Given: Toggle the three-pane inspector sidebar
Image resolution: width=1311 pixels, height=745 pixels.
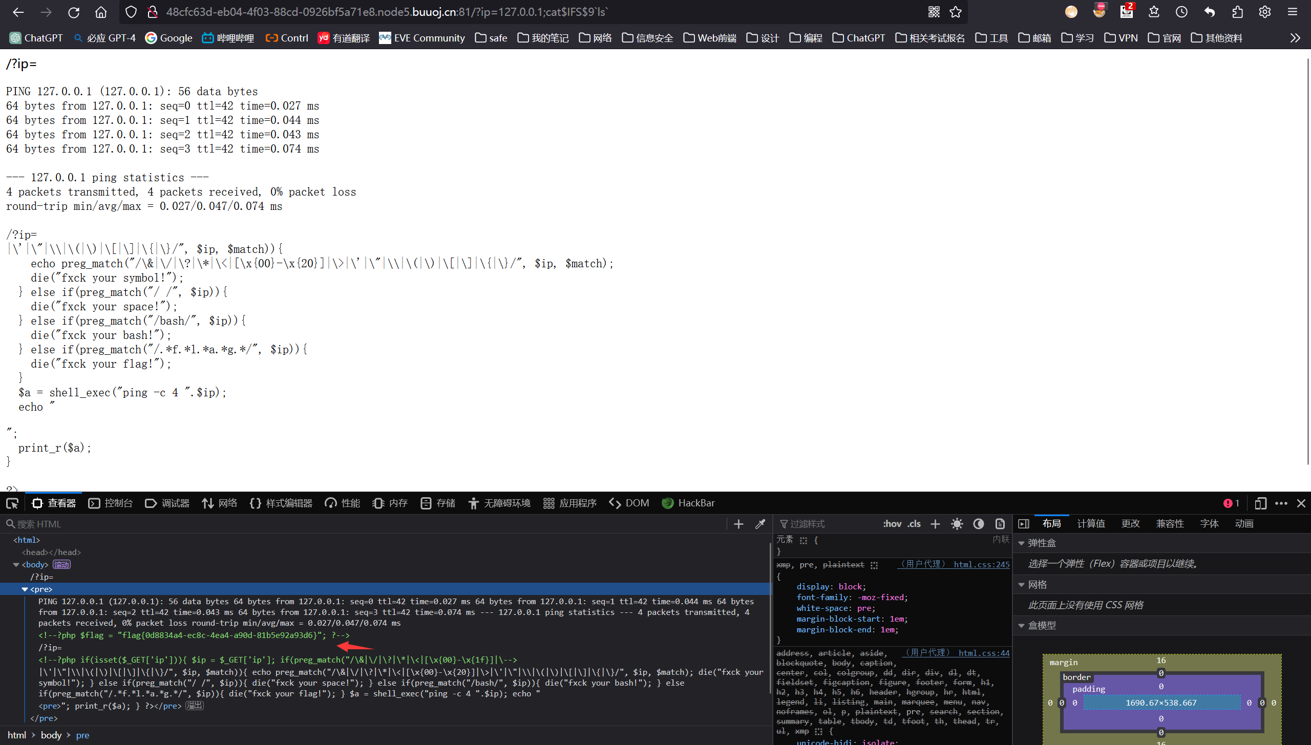Looking at the screenshot, I should (x=1024, y=524).
